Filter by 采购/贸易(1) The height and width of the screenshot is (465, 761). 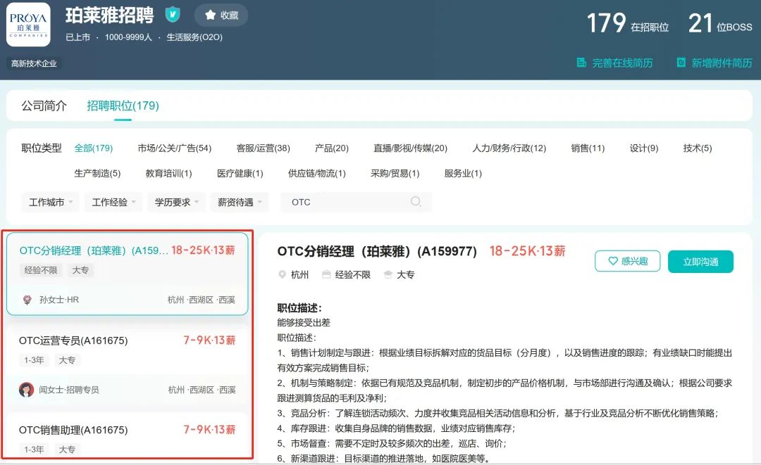395,173
